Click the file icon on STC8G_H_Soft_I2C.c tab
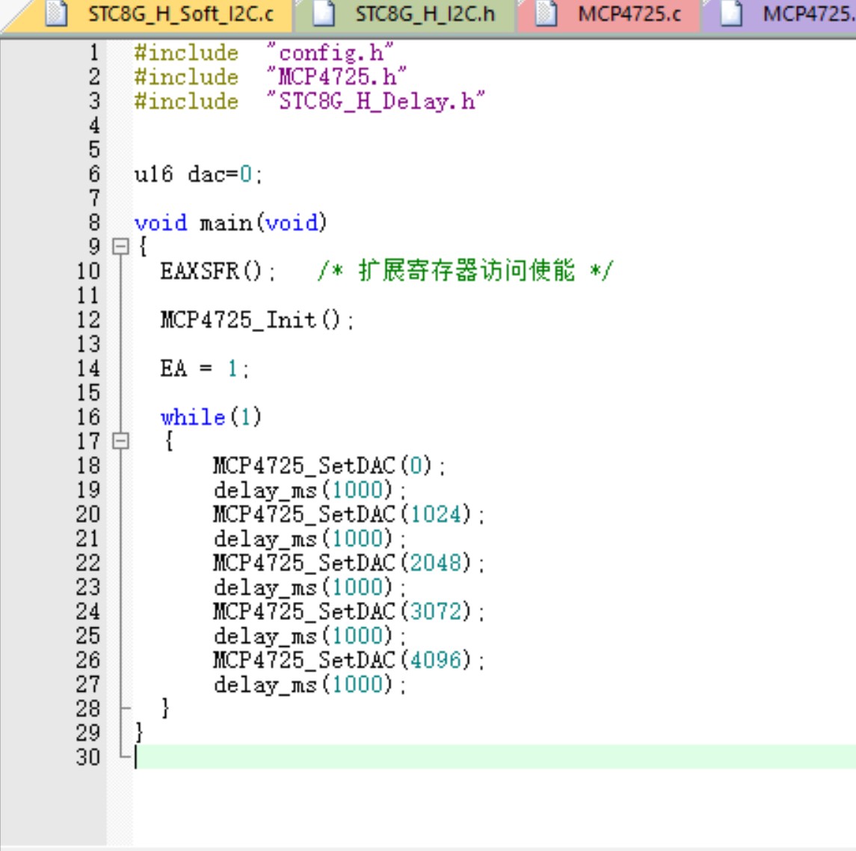Image resolution: width=856 pixels, height=851 pixels. [57, 14]
